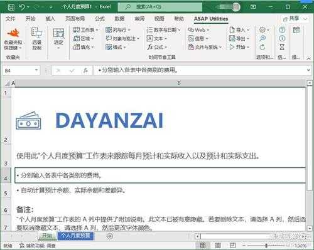Collapse the ribbon with the chevron
This screenshot has height=250, width=314.
[308, 58]
